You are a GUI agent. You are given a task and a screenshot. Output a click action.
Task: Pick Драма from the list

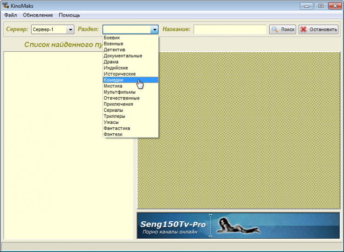coord(131,62)
